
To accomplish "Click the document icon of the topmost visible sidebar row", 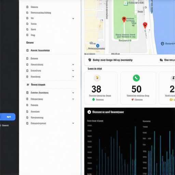I will (27, 7).
